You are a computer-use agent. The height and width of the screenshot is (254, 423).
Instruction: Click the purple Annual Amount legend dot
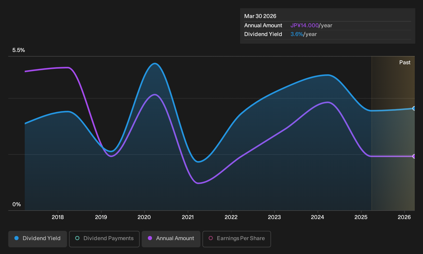[x=150, y=238]
